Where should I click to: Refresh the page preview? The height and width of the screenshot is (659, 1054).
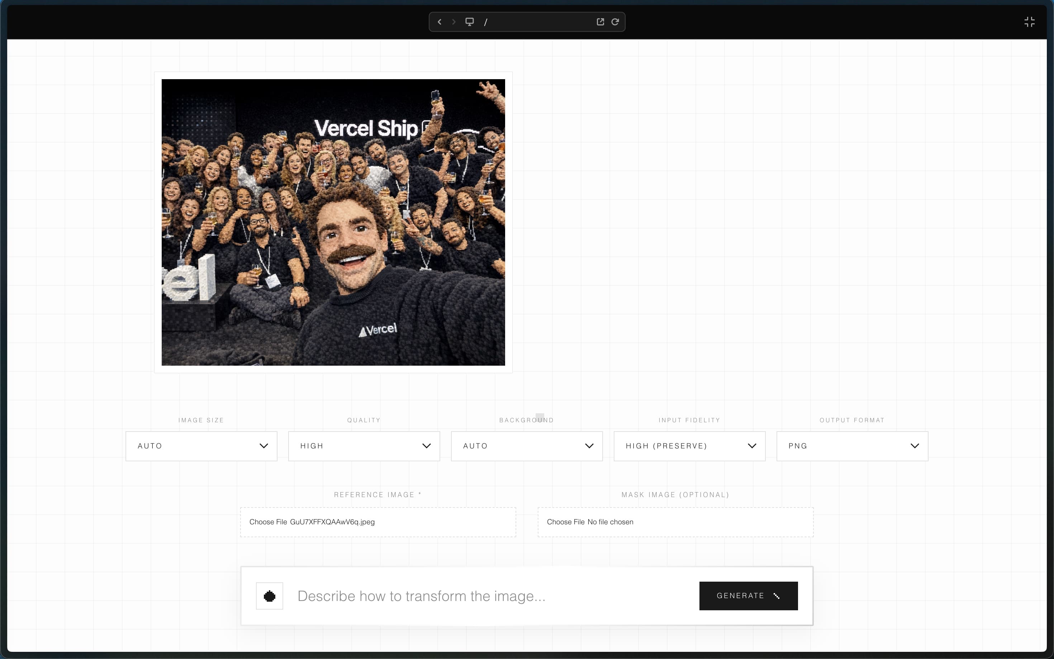click(x=616, y=21)
